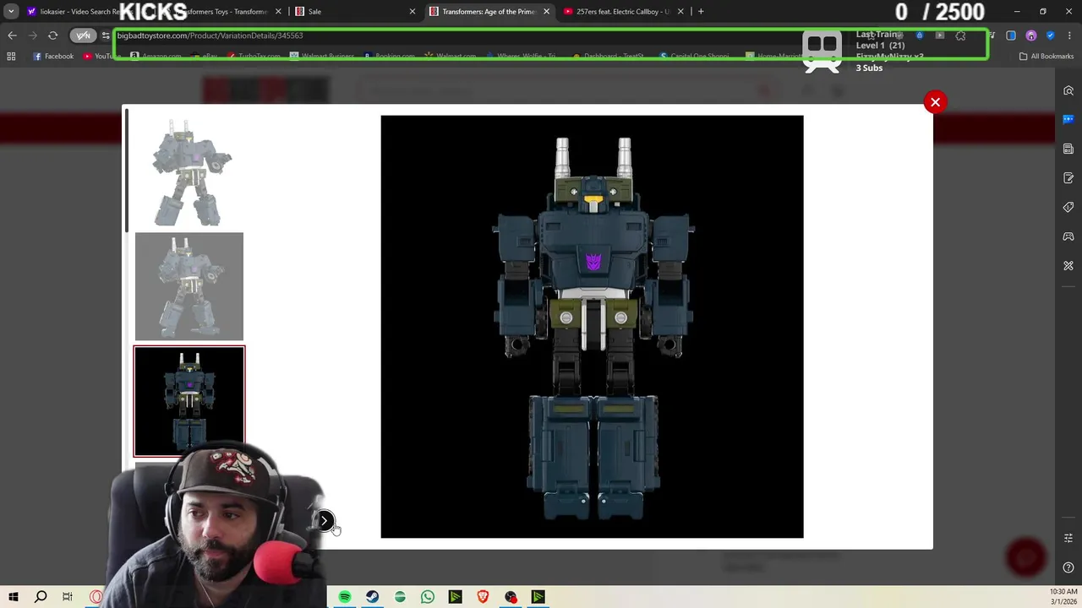Image resolution: width=1082 pixels, height=608 pixels.
Task: Open Opera browser from the taskbar
Action: (96, 597)
